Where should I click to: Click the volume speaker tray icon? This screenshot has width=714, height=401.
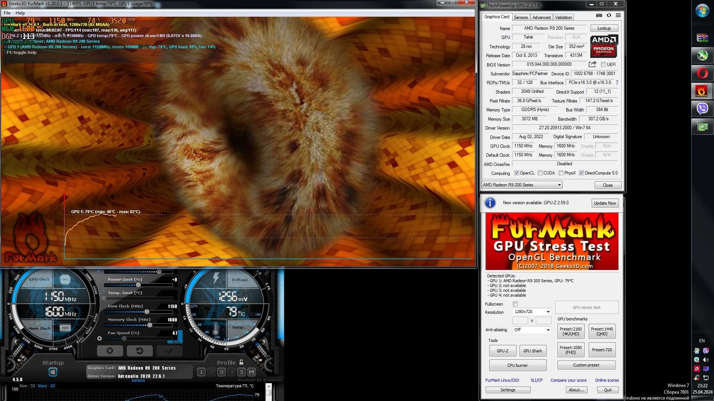706,360
